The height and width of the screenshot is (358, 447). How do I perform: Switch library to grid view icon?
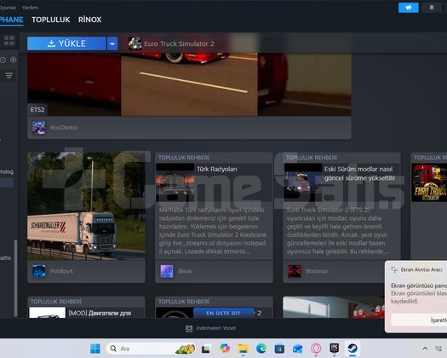point(9,41)
